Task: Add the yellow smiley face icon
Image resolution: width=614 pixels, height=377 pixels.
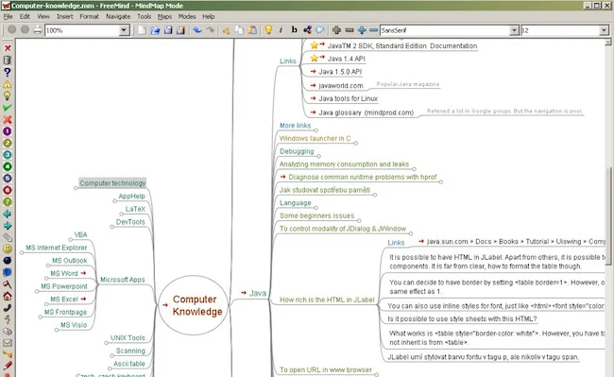Action: click(x=7, y=248)
